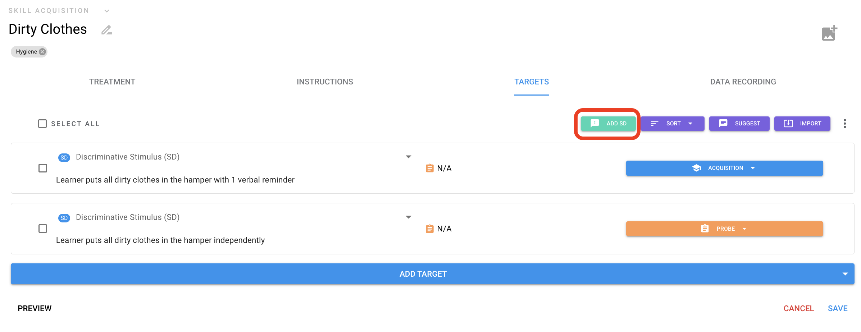Open the SORT dropdown

pos(672,124)
